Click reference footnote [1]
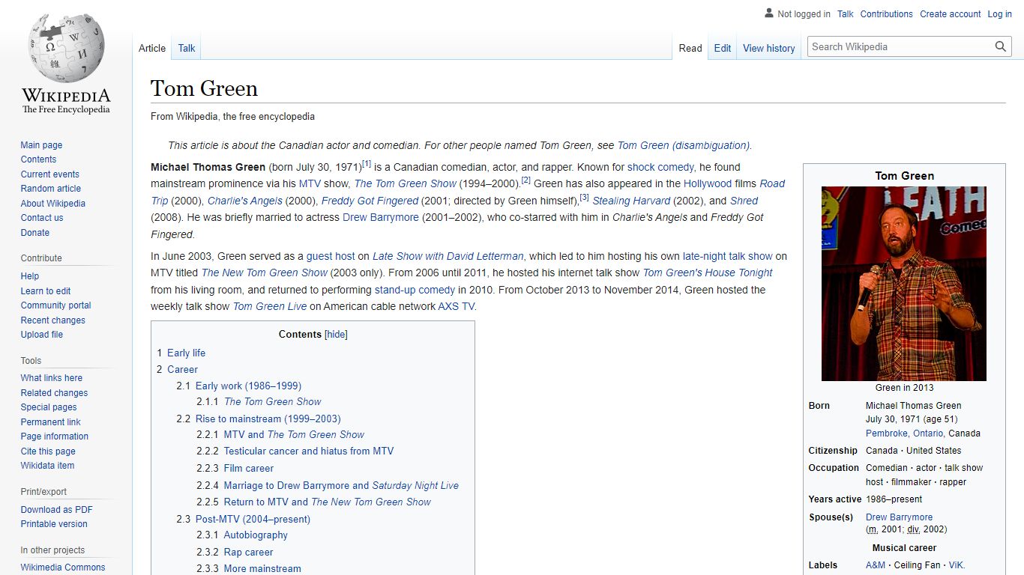 pyautogui.click(x=367, y=164)
